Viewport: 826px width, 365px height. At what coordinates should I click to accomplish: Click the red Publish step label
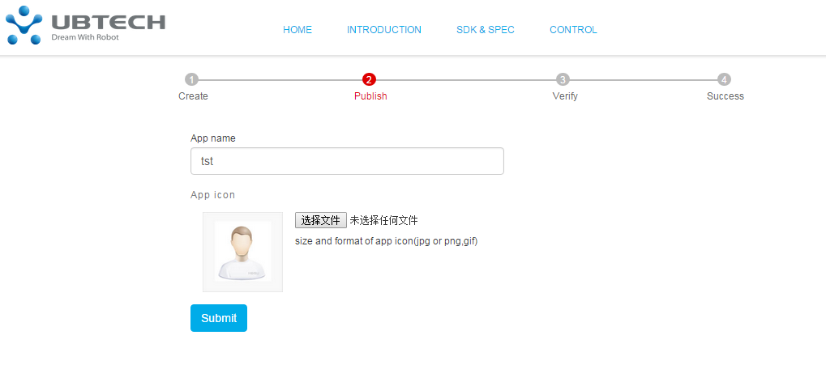pyautogui.click(x=370, y=96)
